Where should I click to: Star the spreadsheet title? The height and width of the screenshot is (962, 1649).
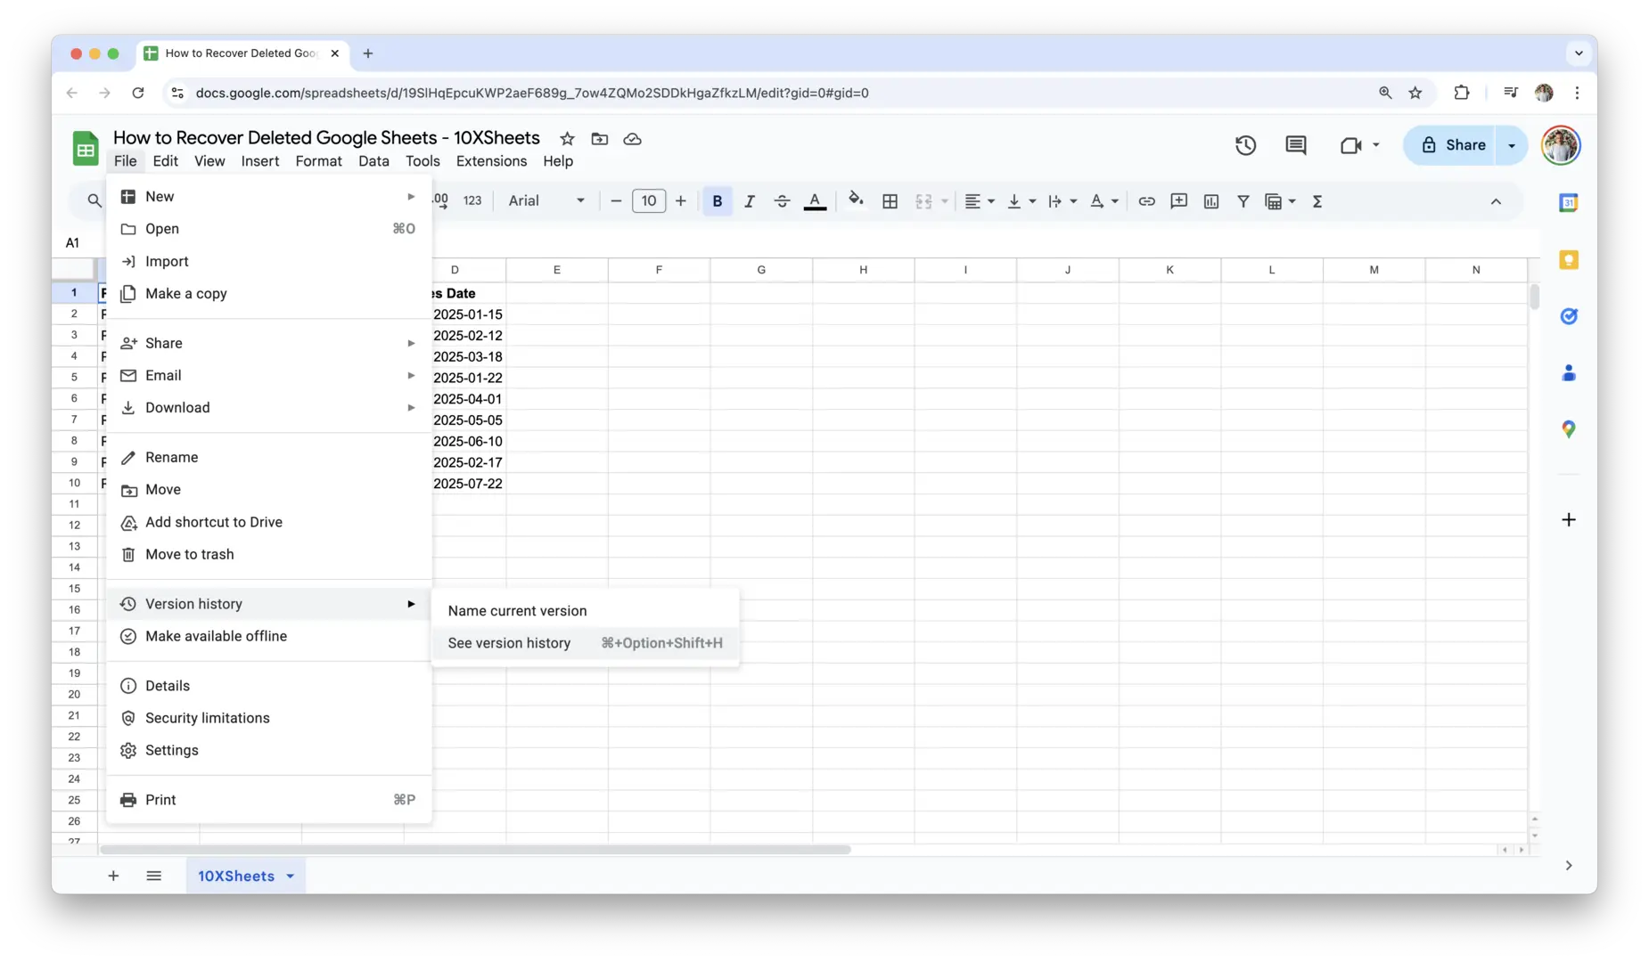[x=567, y=139]
